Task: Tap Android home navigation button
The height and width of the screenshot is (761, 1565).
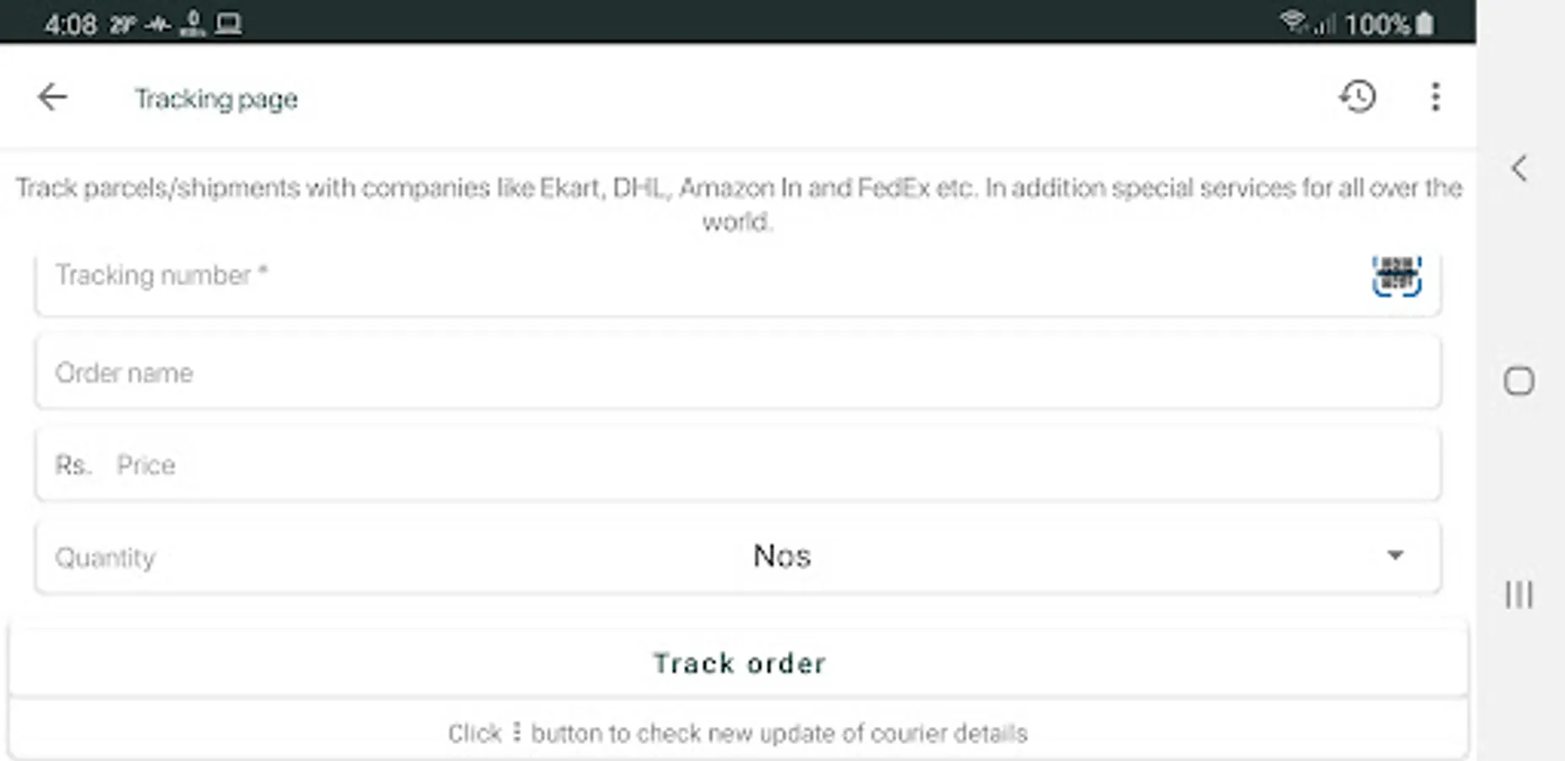Action: pyautogui.click(x=1518, y=380)
